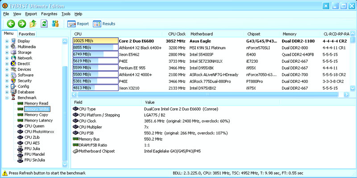
Task: Expand the Storage tree node
Action: tap(7, 53)
